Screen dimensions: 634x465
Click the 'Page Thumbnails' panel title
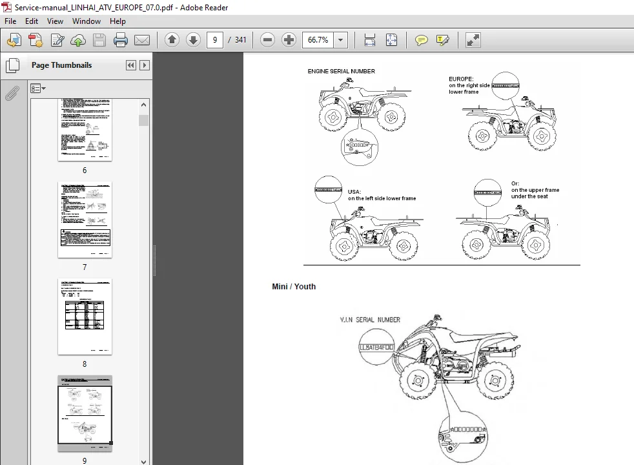(62, 65)
